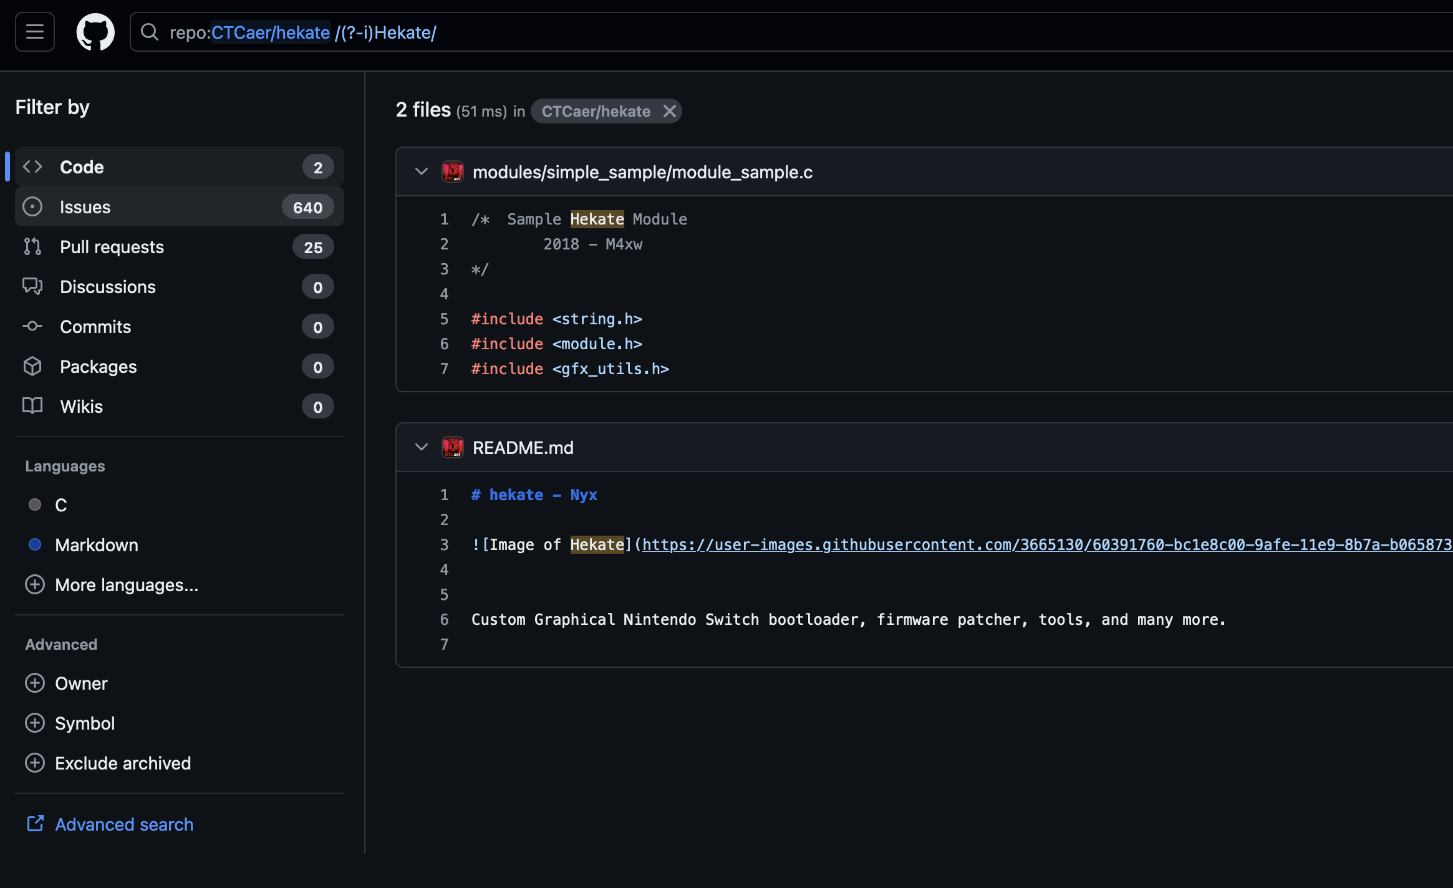Filter results by C language

[179, 505]
